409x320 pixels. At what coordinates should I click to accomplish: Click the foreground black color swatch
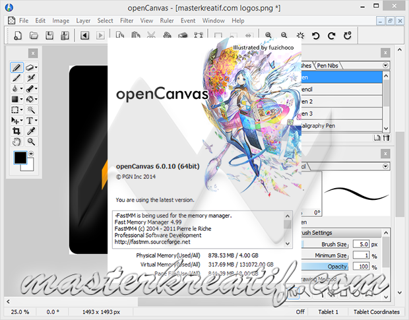[20, 158]
